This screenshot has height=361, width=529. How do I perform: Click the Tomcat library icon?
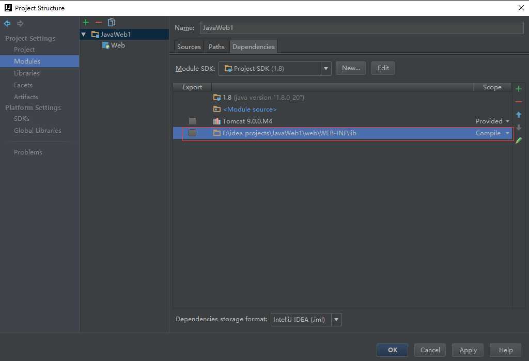coord(216,121)
